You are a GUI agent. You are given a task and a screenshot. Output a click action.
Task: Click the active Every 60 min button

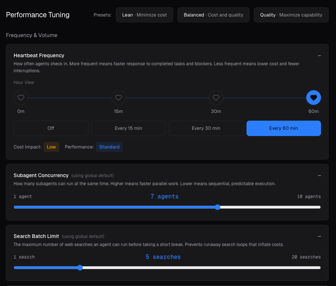coord(284,128)
